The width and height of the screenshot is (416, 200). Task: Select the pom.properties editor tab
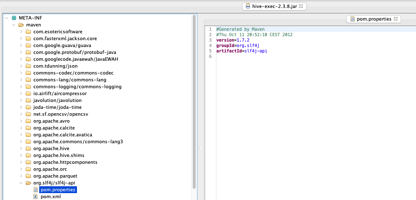click(x=374, y=19)
